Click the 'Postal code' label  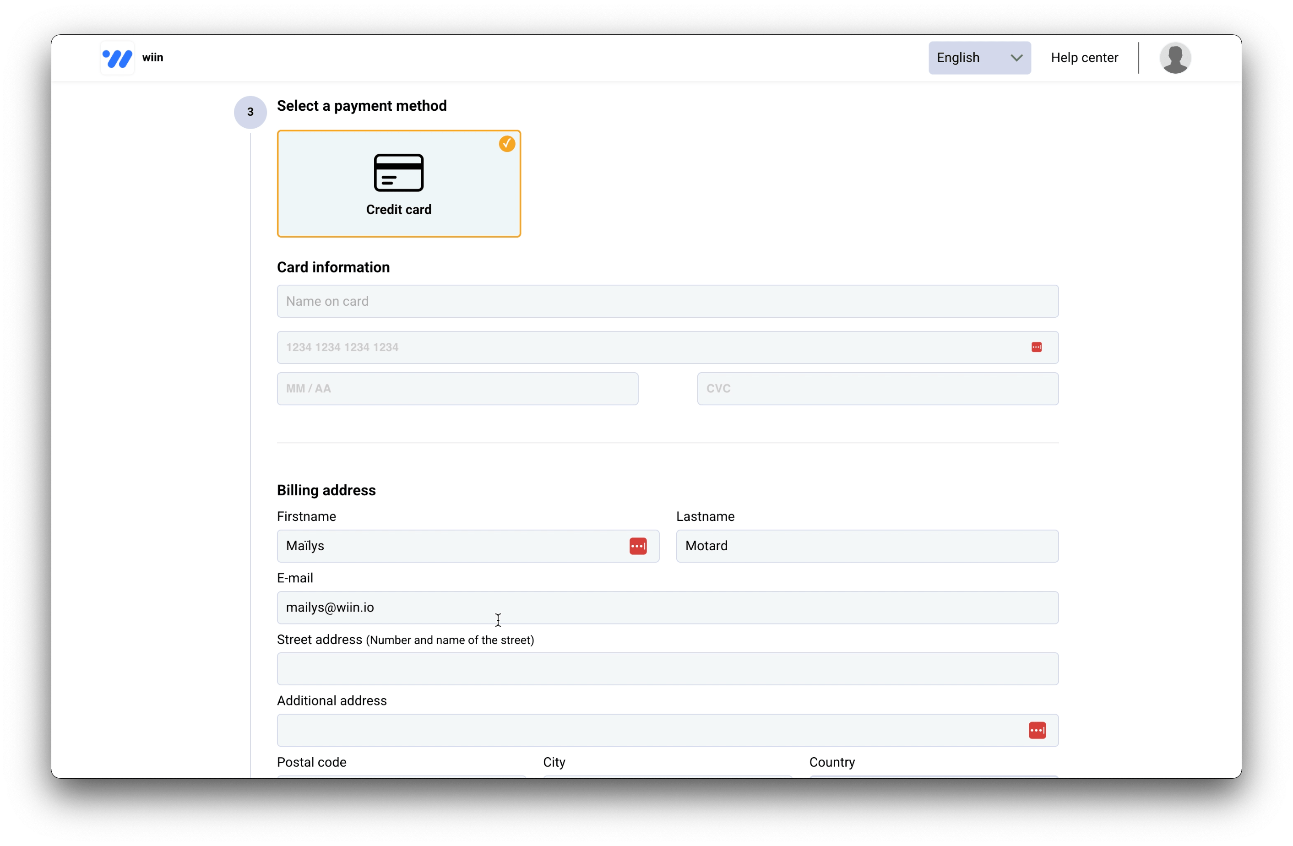[311, 762]
